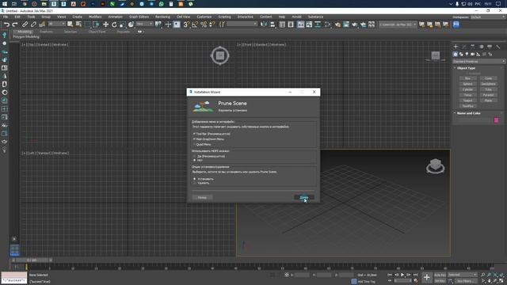Open the Modifiers menu
This screenshot has width=507, height=285.
coord(95,17)
